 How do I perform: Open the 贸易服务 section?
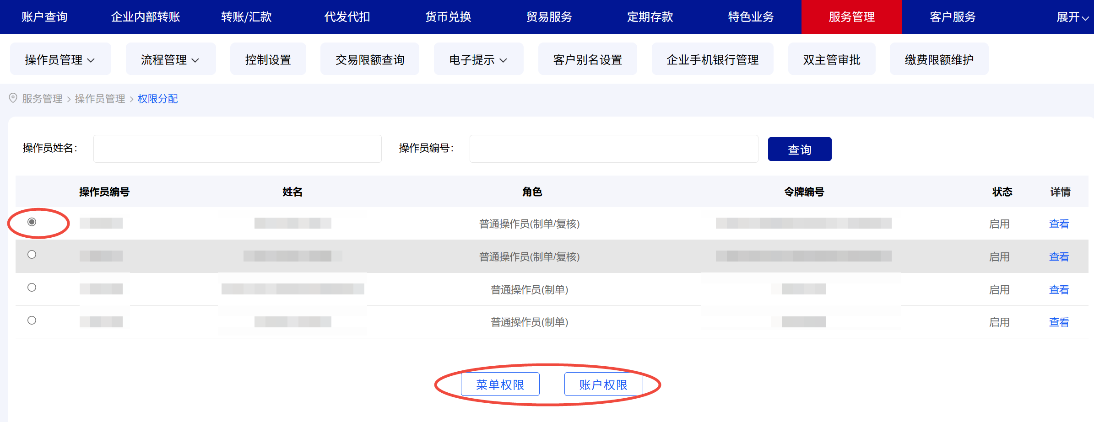pos(549,17)
